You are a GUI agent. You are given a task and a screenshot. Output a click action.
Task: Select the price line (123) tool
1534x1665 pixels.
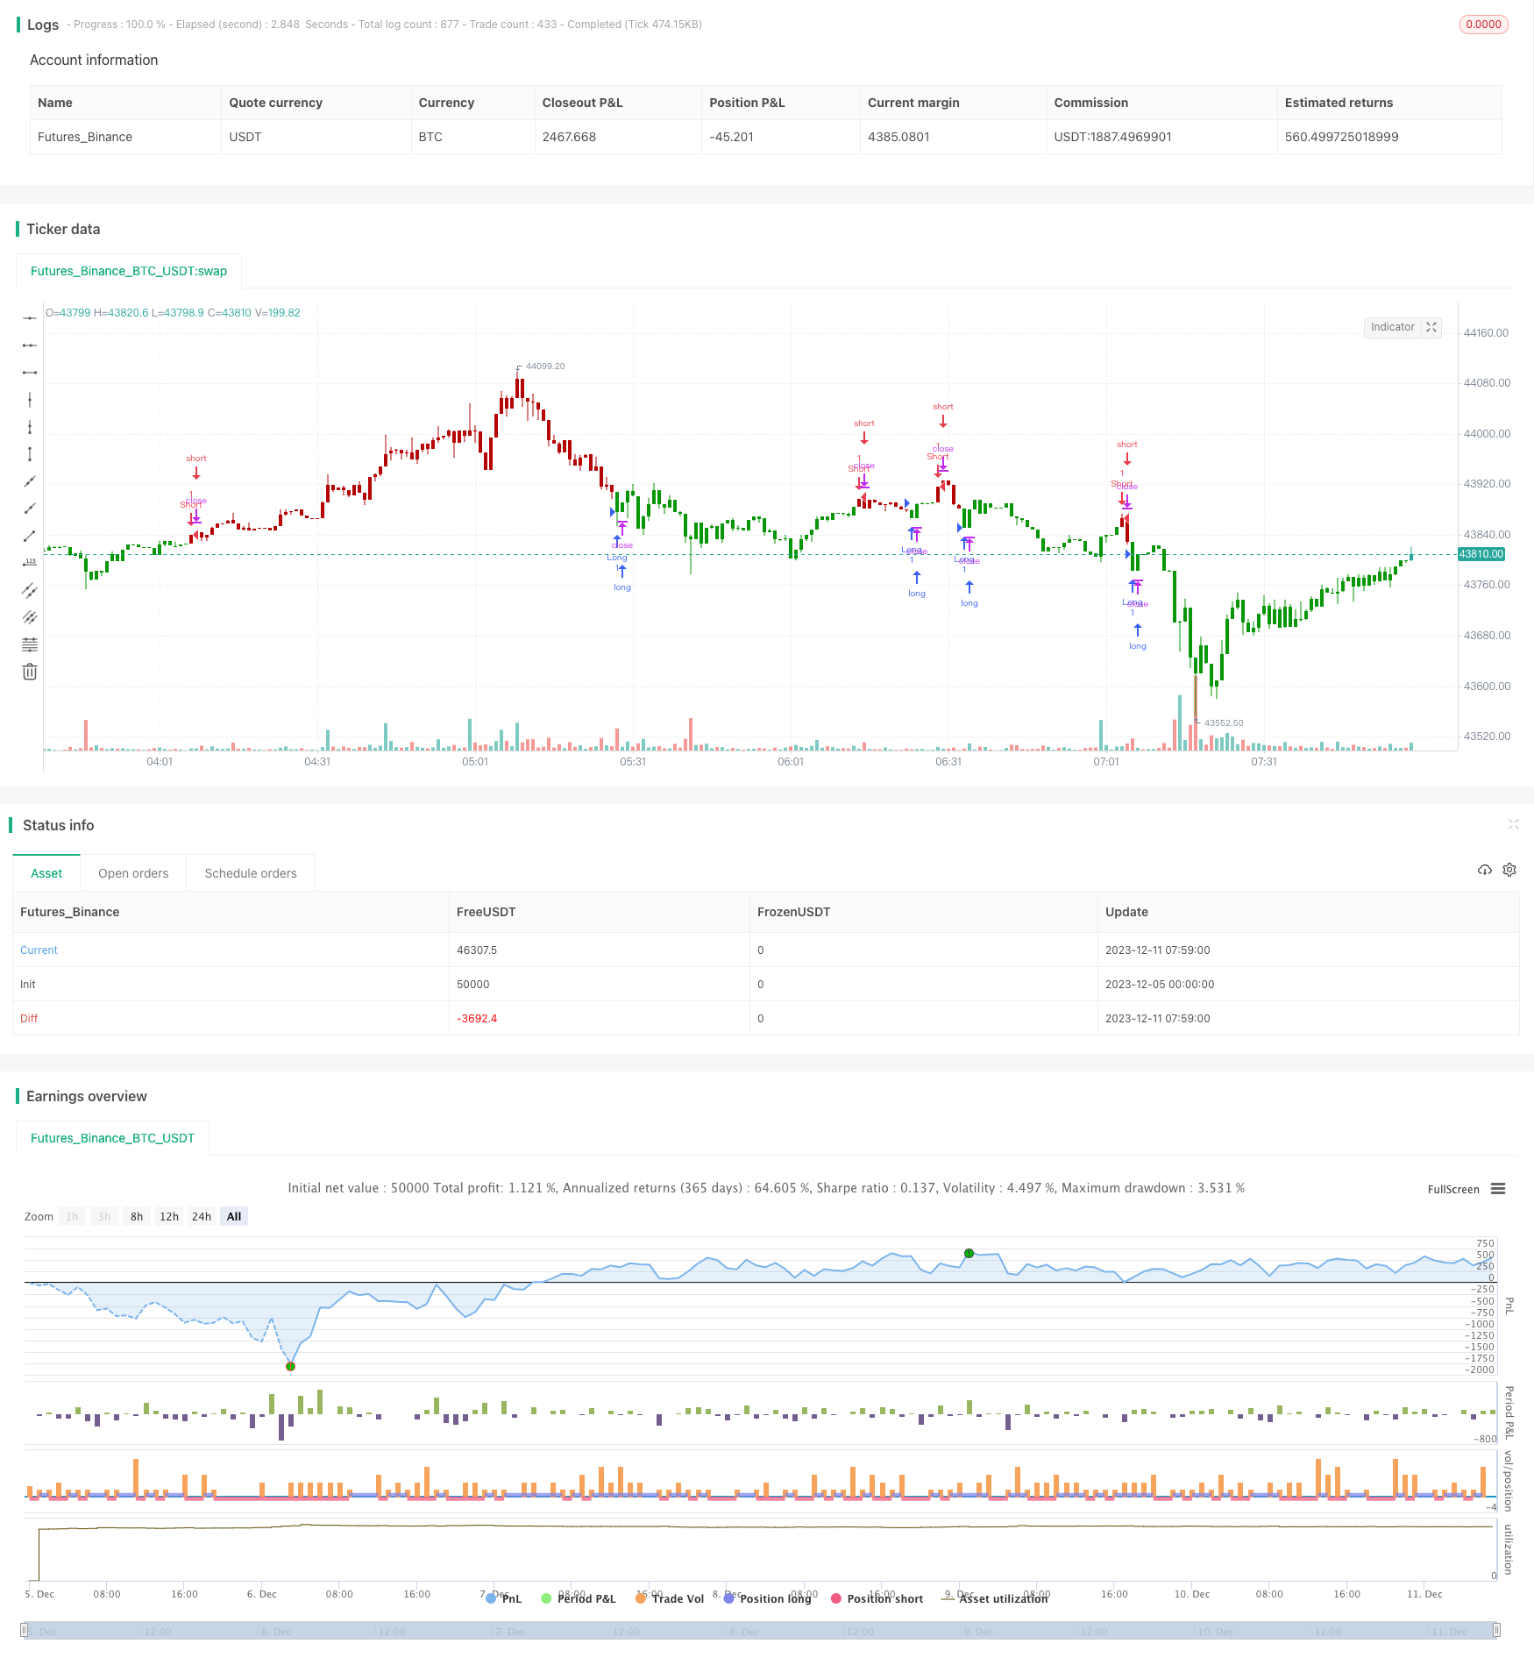pyautogui.click(x=30, y=563)
